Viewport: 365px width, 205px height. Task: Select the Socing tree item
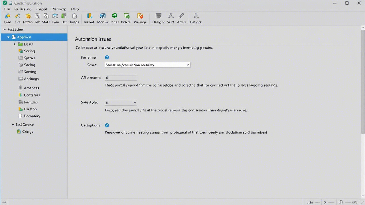click(x=29, y=65)
